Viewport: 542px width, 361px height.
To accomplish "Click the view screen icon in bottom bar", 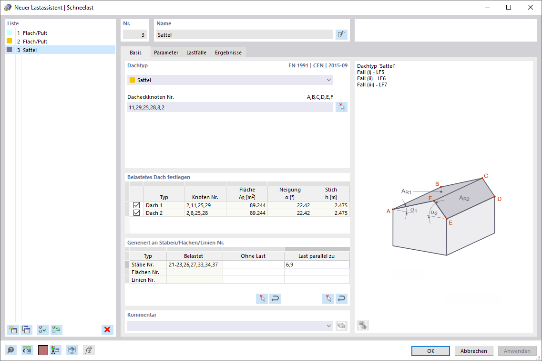I will click(72, 350).
